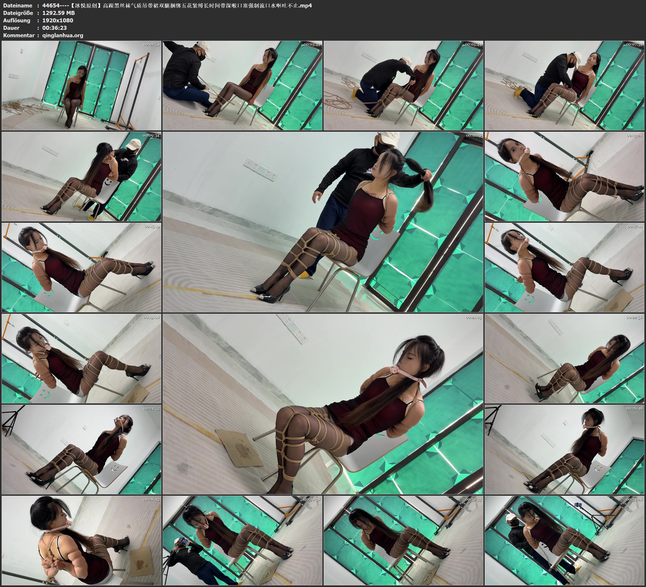This screenshot has width=646, height=587.
Task: Select the thumbnail labeled 00:22:58
Action: click(x=564, y=358)
